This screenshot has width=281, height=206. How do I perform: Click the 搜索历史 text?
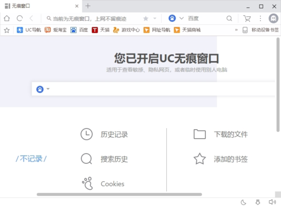click(114, 159)
